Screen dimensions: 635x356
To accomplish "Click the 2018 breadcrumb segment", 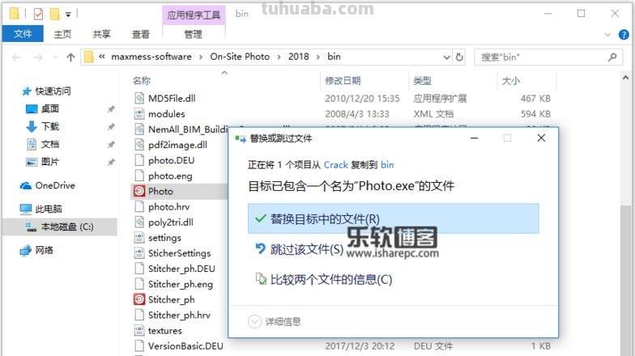I will coord(298,57).
